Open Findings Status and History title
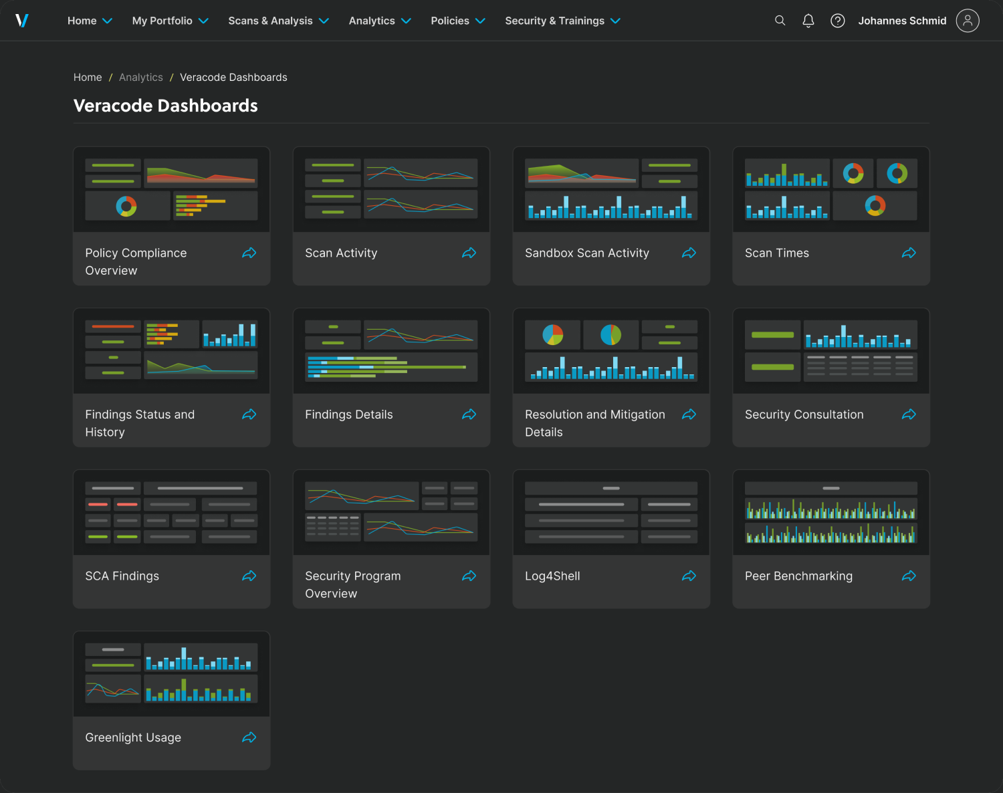 coord(140,423)
